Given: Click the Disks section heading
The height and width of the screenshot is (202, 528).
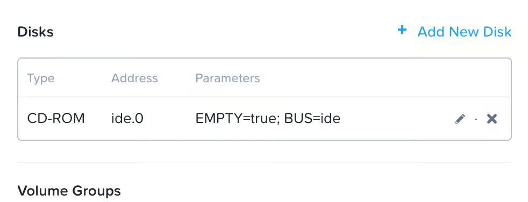Looking at the screenshot, I should pyautogui.click(x=35, y=32).
